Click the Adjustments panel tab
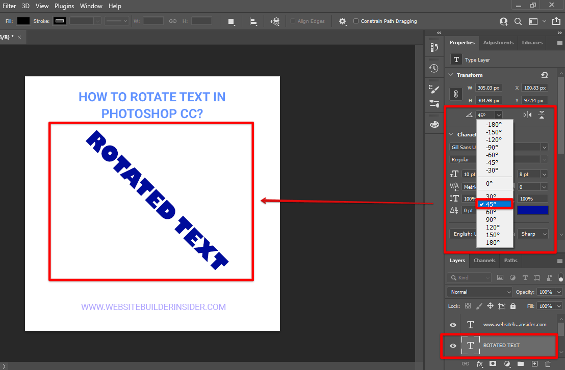The width and height of the screenshot is (565, 370). (498, 42)
